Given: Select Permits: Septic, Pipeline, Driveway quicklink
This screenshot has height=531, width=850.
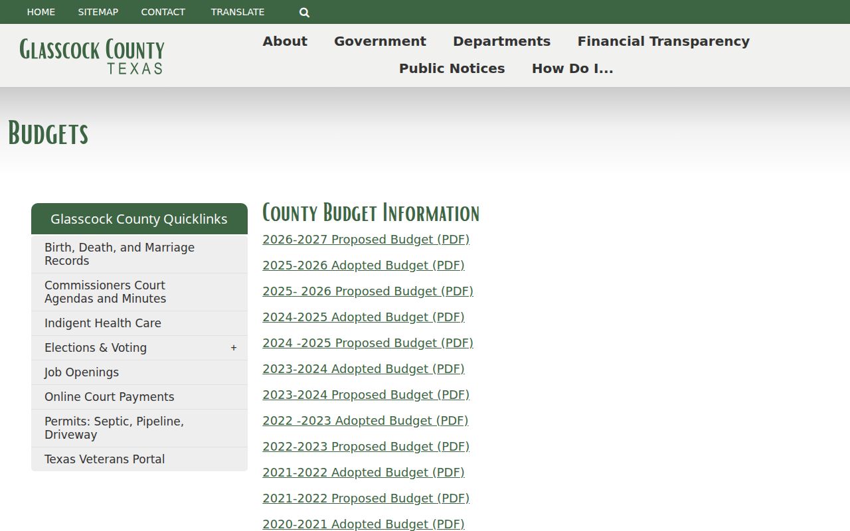Looking at the screenshot, I should (x=139, y=428).
